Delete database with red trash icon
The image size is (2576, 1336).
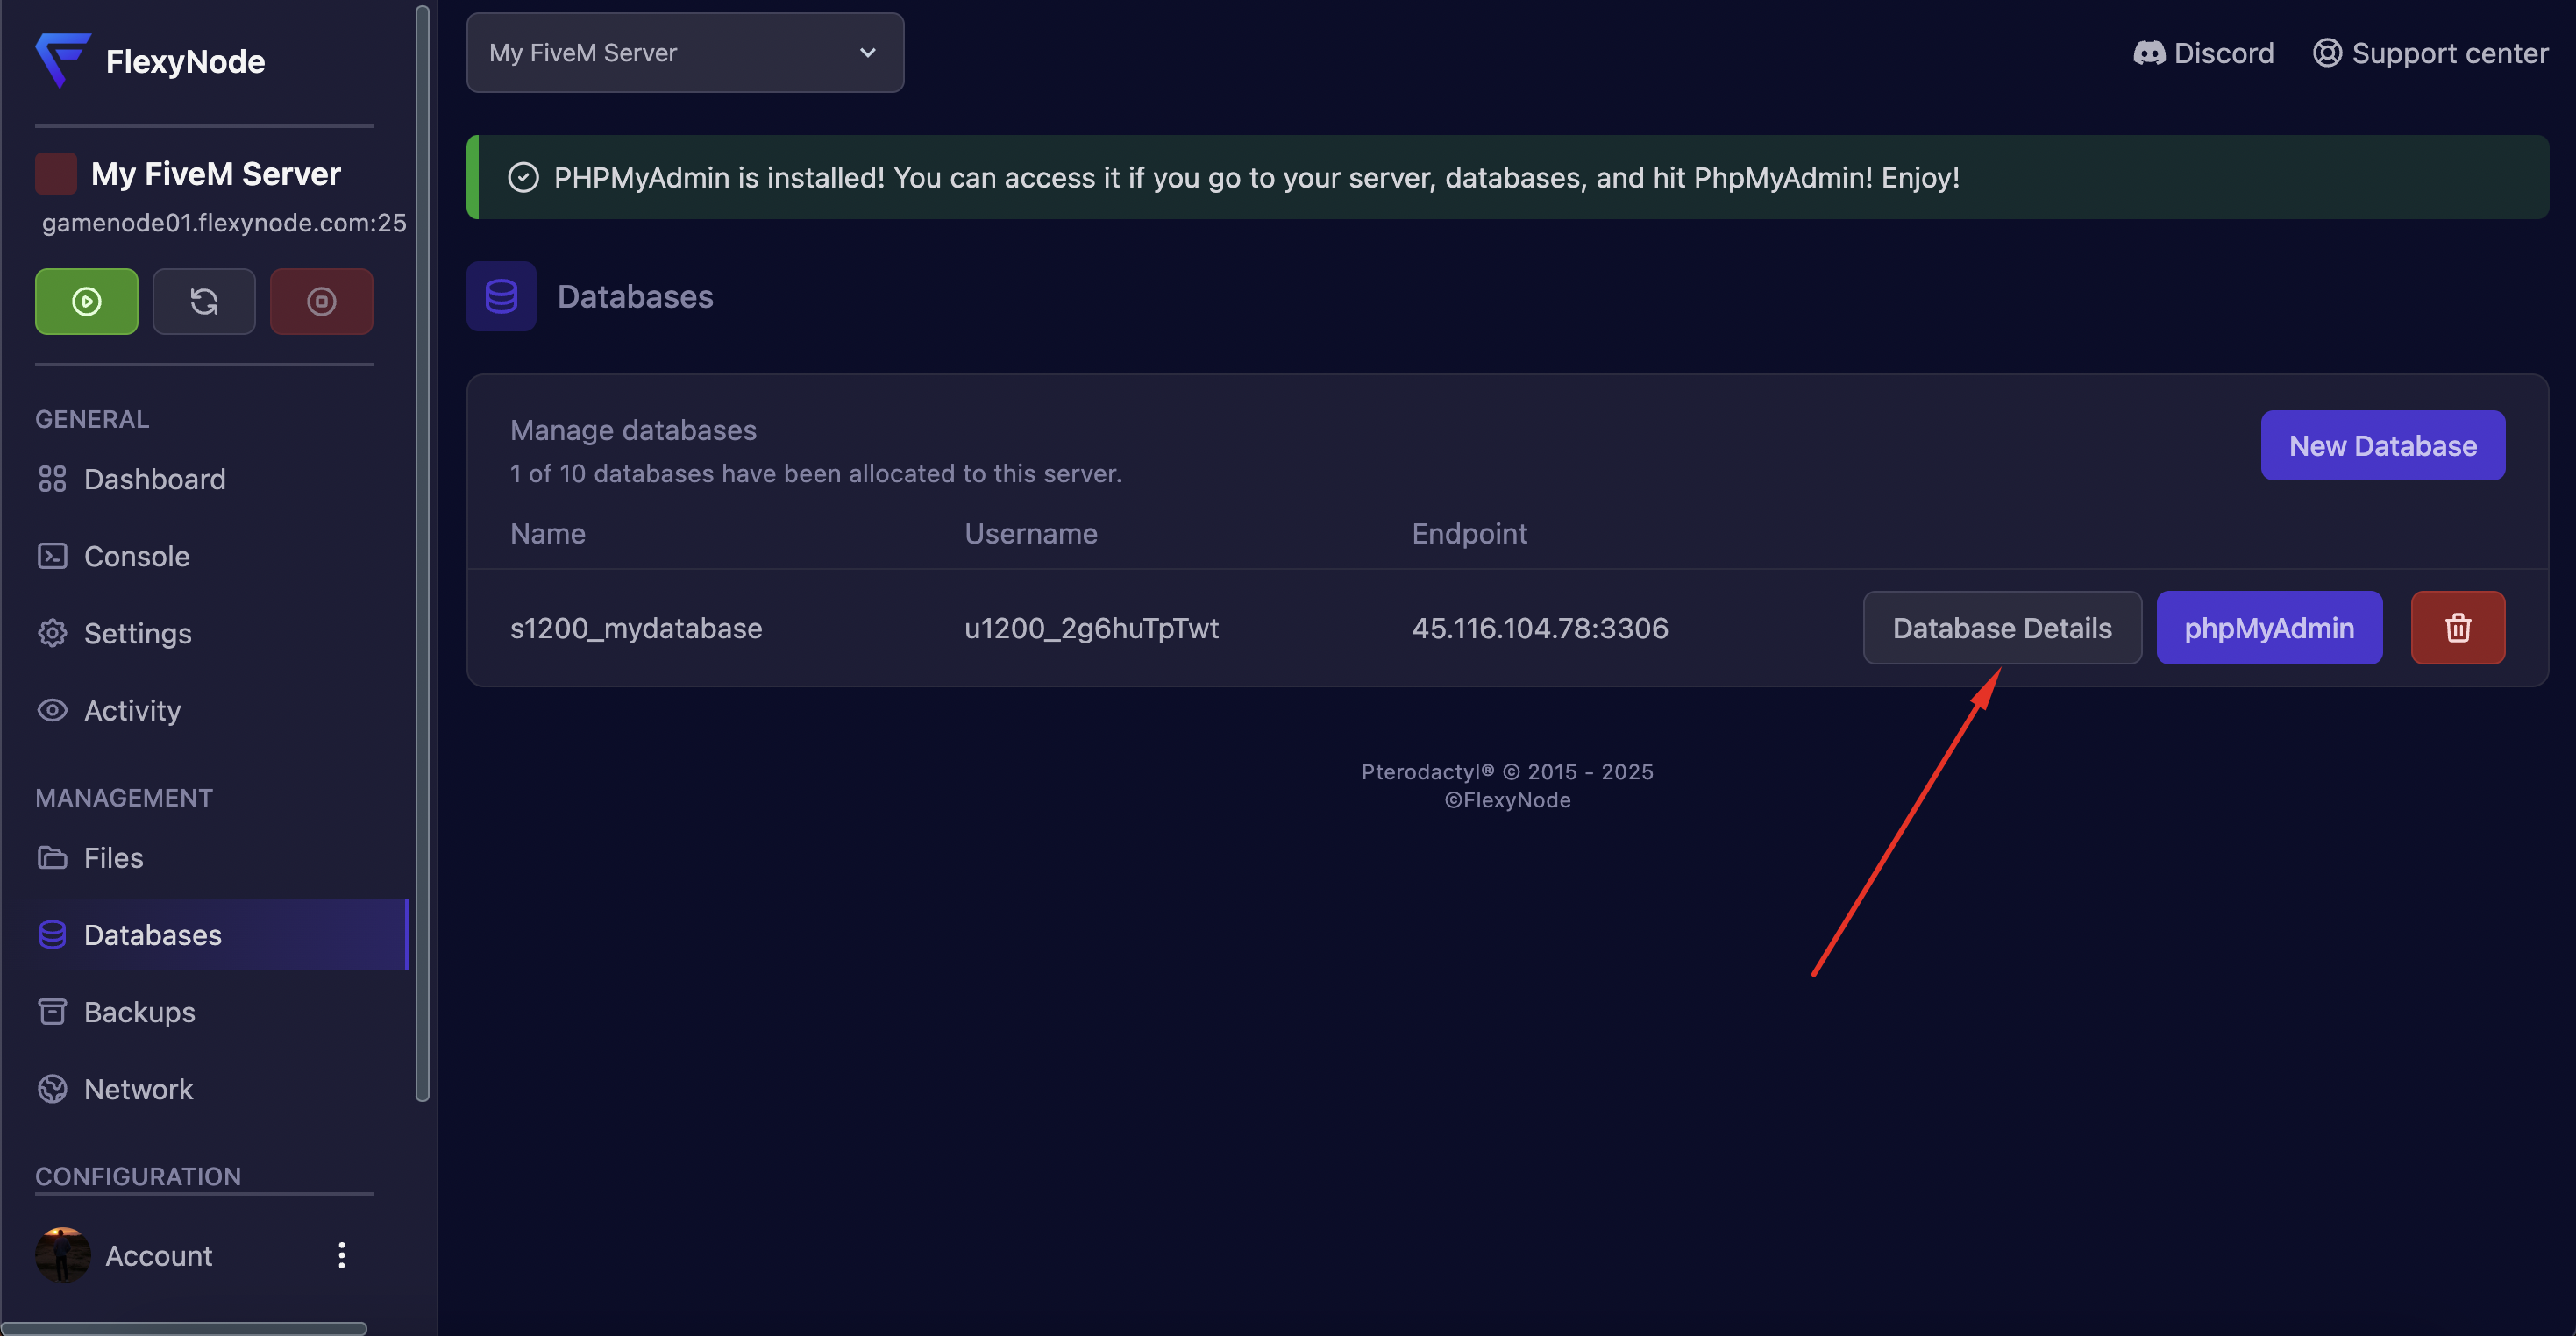2457,628
